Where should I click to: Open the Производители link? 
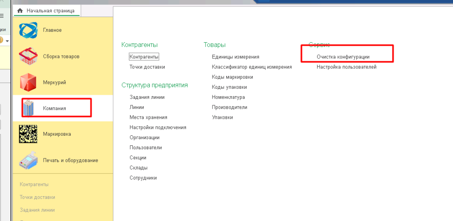point(230,107)
